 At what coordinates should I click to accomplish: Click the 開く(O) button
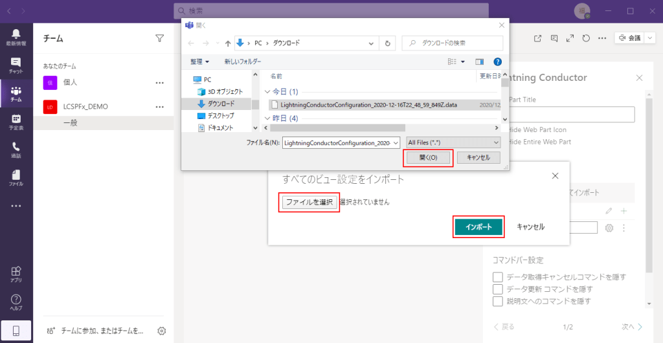coord(428,158)
